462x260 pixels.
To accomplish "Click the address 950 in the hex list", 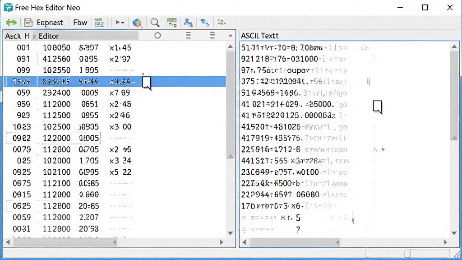I will point(23,104).
